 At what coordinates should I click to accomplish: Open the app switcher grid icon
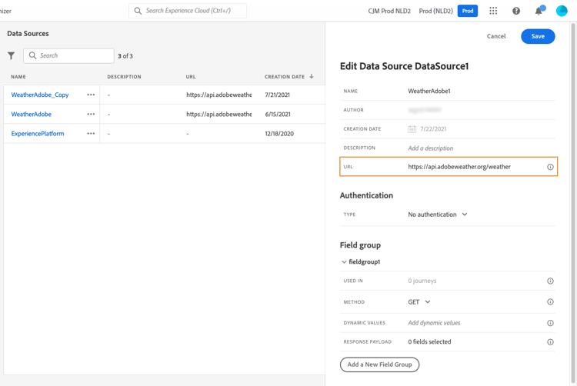[x=493, y=11]
